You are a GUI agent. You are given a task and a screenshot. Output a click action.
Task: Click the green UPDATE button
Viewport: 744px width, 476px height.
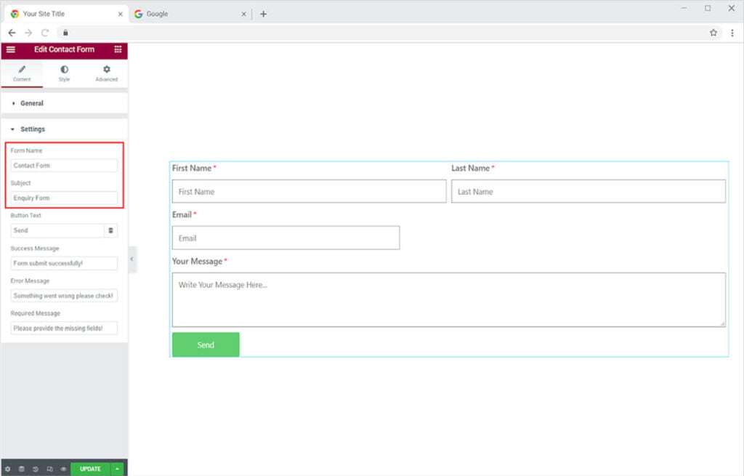(90, 469)
